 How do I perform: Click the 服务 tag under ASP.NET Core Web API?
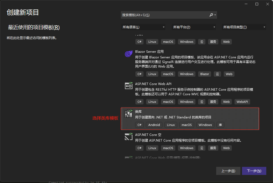point(213,102)
